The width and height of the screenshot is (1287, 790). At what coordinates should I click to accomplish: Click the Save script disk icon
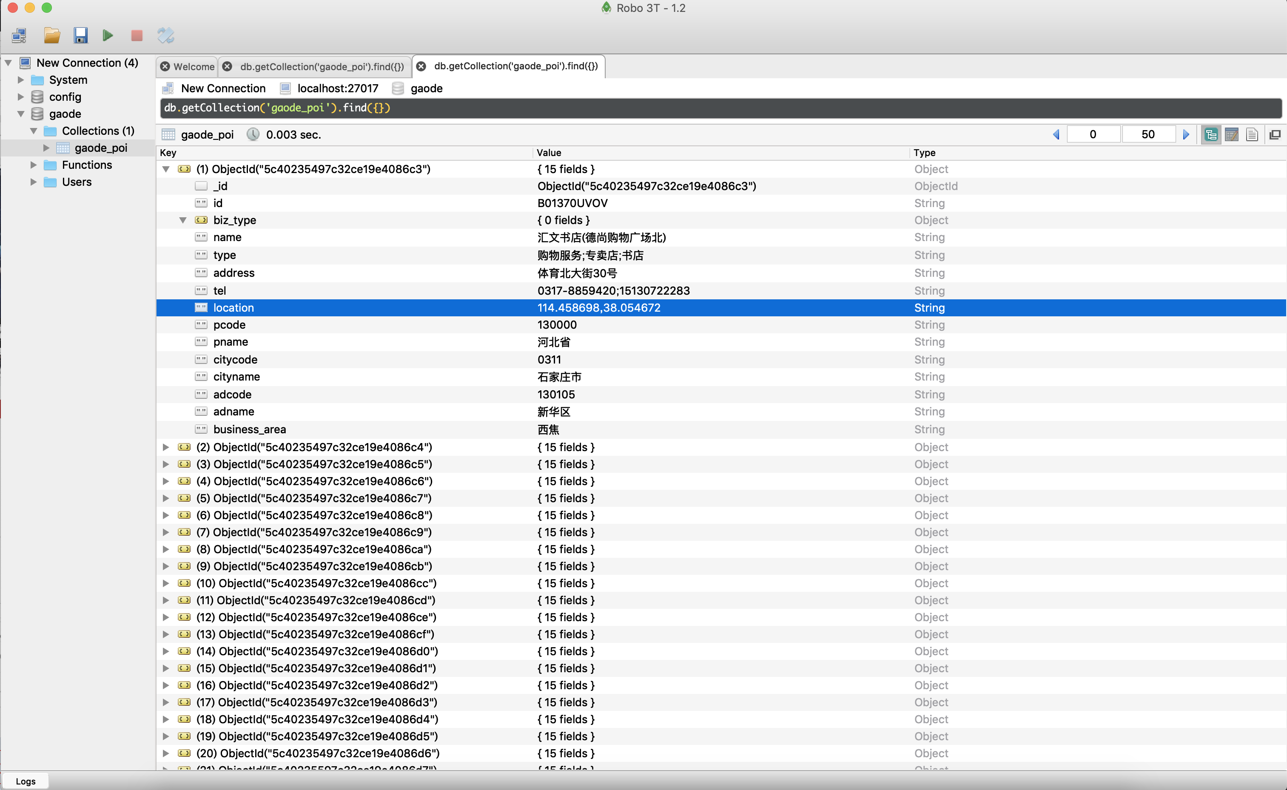80,36
